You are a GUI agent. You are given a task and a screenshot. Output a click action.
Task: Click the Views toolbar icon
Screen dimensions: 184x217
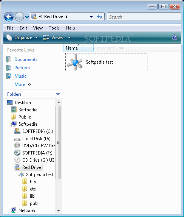[x=46, y=37]
